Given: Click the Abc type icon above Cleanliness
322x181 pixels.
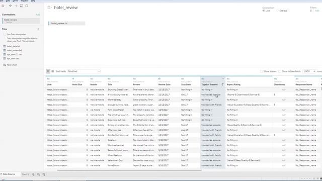Looking at the screenshot, I should (275, 79).
